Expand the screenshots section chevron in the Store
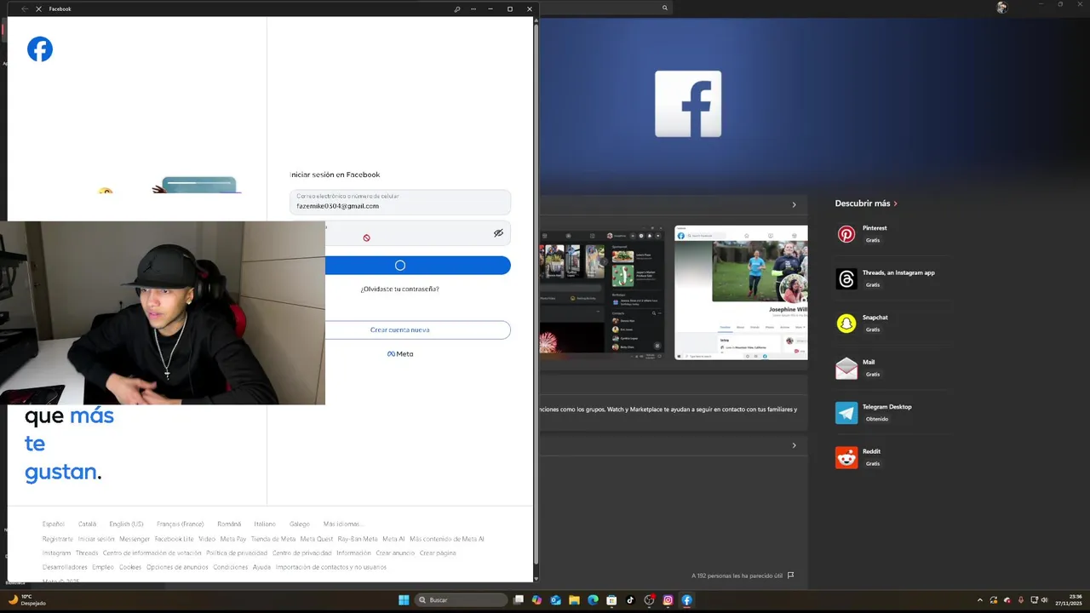Screen dimensions: 1090x613 click(x=794, y=204)
